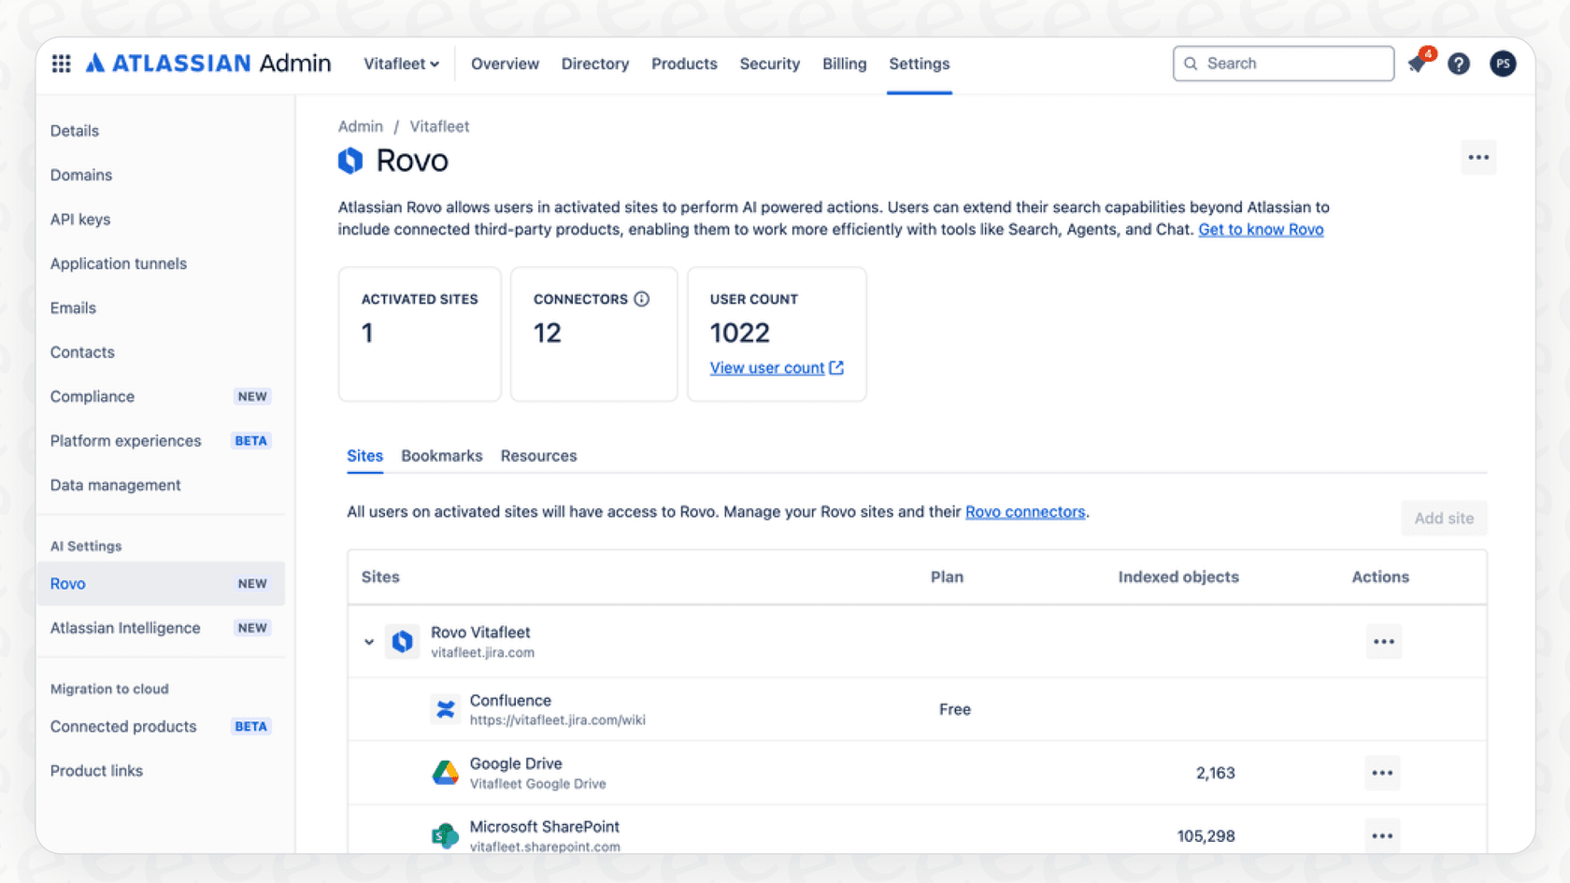Go to Billing in the navigation bar
This screenshot has height=883, width=1570.
click(x=844, y=64)
